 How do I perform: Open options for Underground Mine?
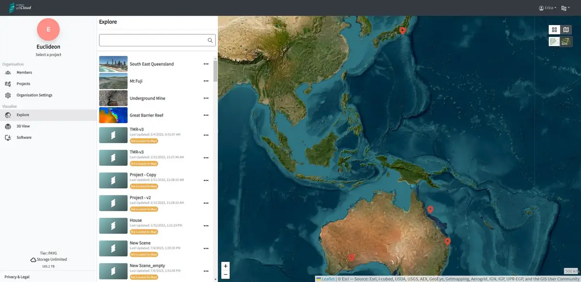click(x=206, y=98)
